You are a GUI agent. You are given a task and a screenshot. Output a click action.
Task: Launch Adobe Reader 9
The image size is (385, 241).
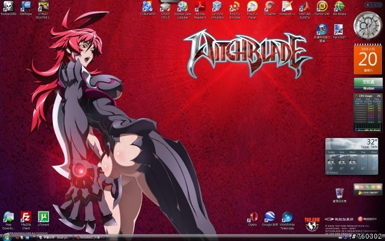[200, 10]
